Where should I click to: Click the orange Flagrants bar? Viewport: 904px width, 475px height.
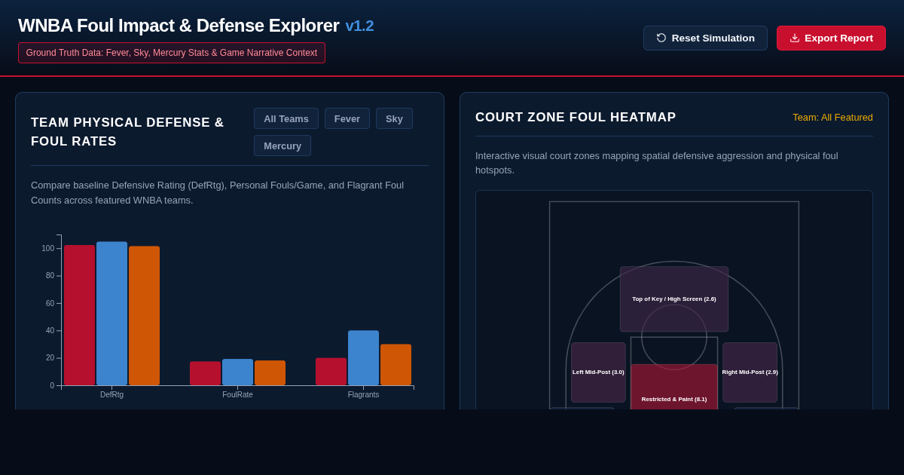395,365
